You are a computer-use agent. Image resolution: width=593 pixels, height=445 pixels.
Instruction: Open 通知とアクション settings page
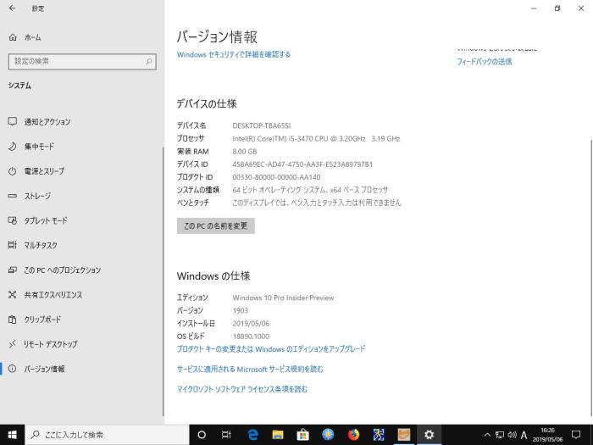(47, 122)
